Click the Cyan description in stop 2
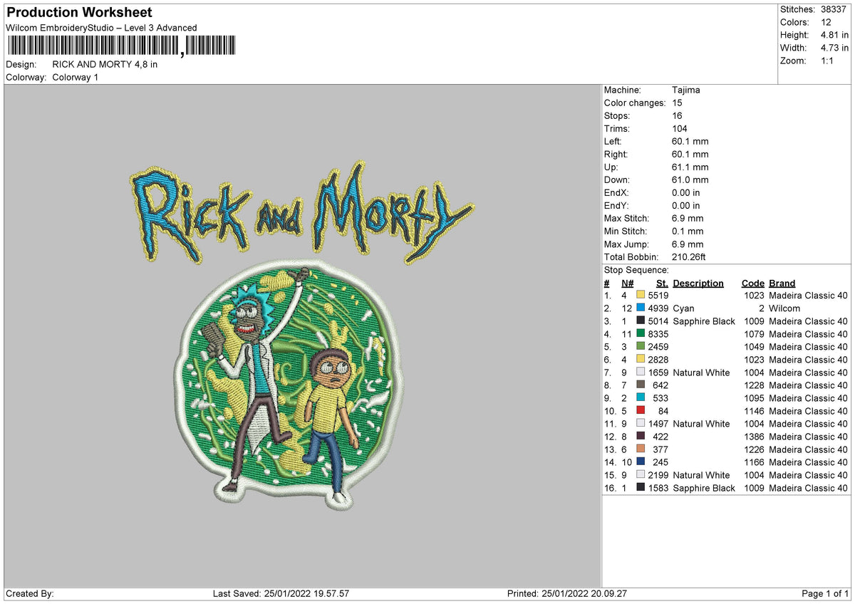 683,308
